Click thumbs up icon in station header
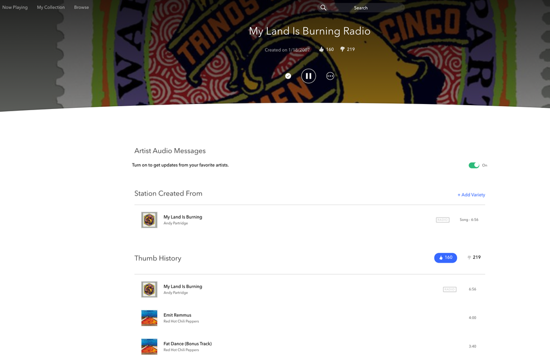The height and width of the screenshot is (364, 550). pos(322,50)
